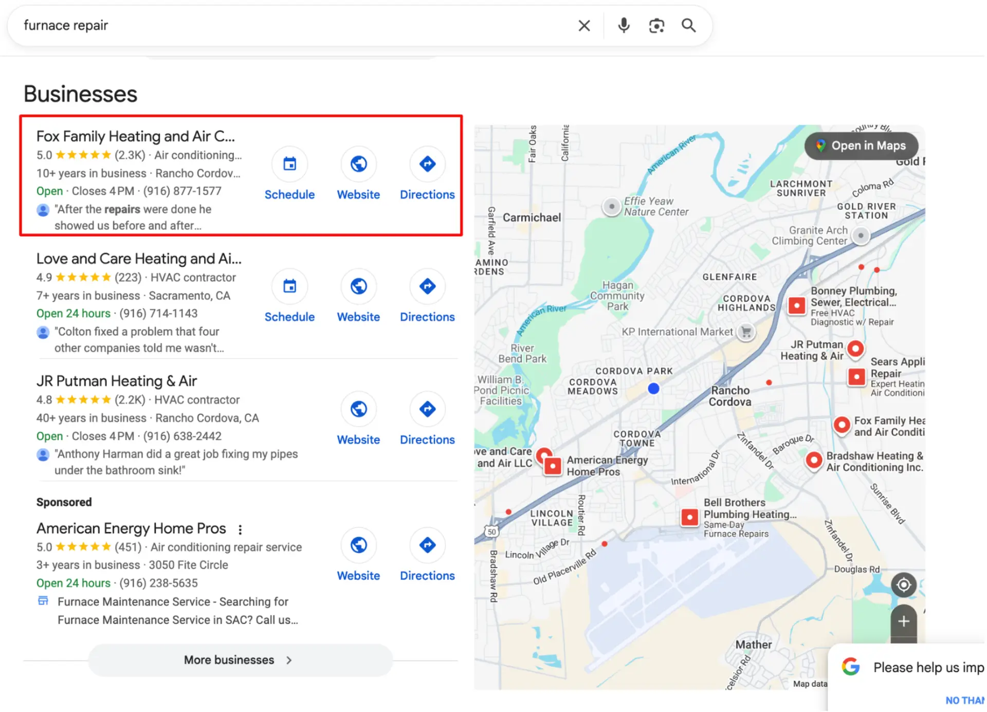987x712 pixels.
Task: Expand More businesses list
Action: pos(240,660)
